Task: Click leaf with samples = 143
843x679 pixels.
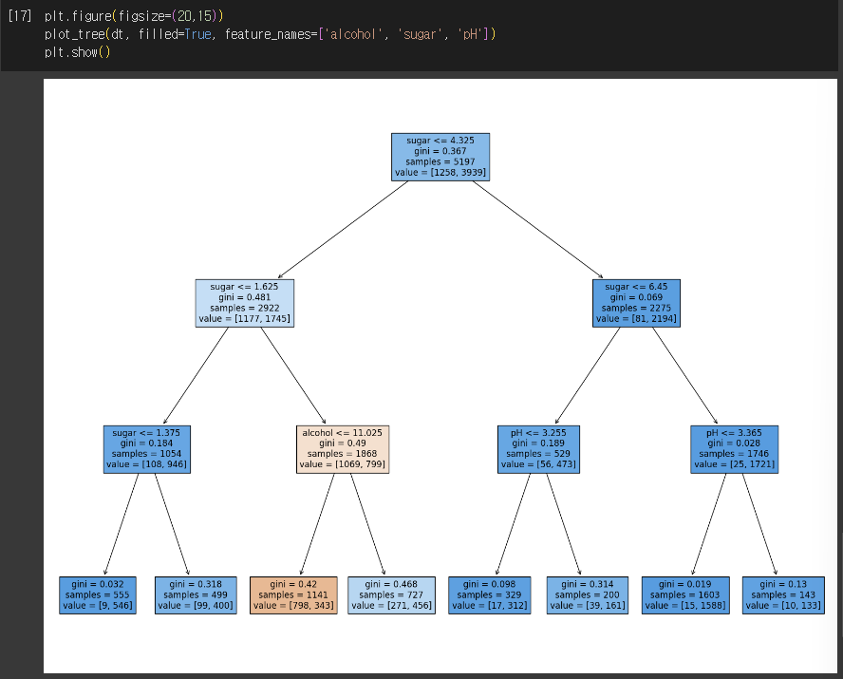Action: click(x=783, y=595)
